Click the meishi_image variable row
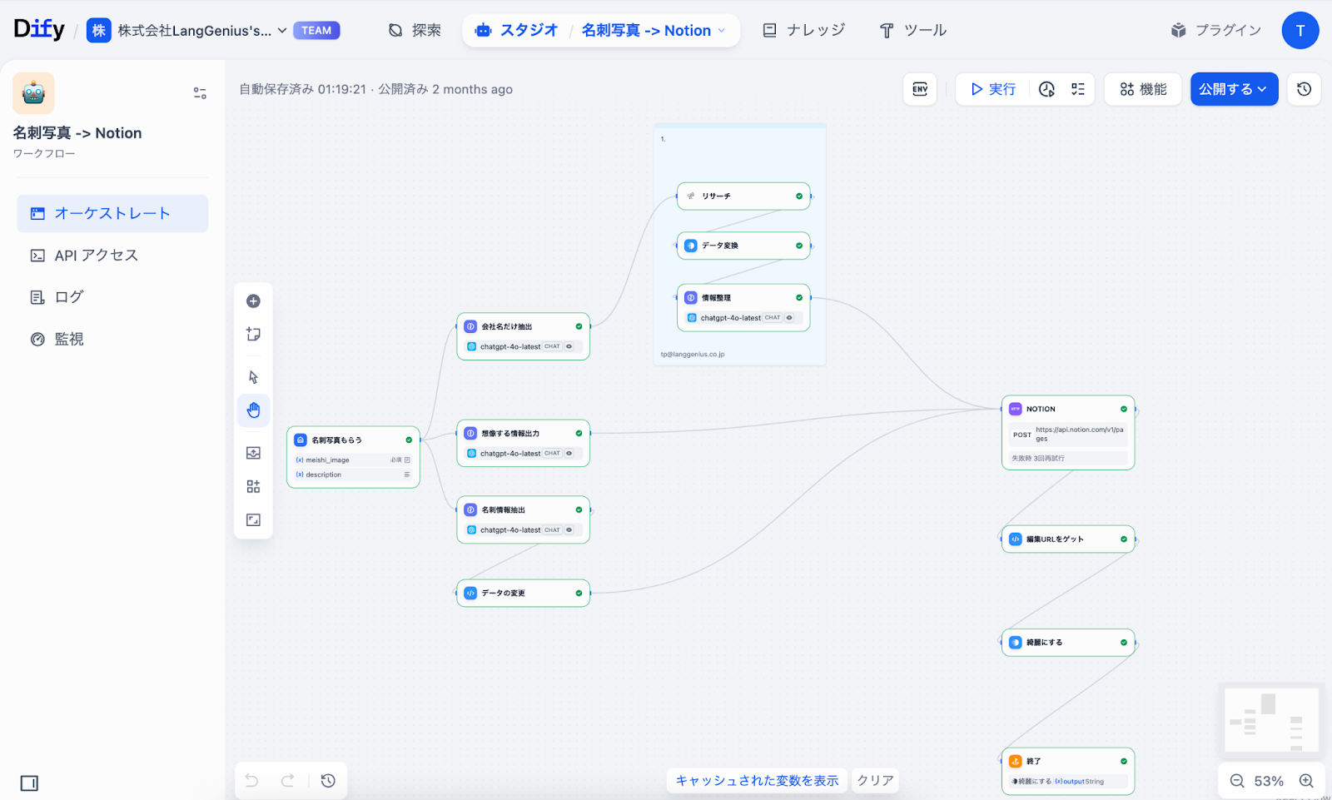 coord(353,460)
